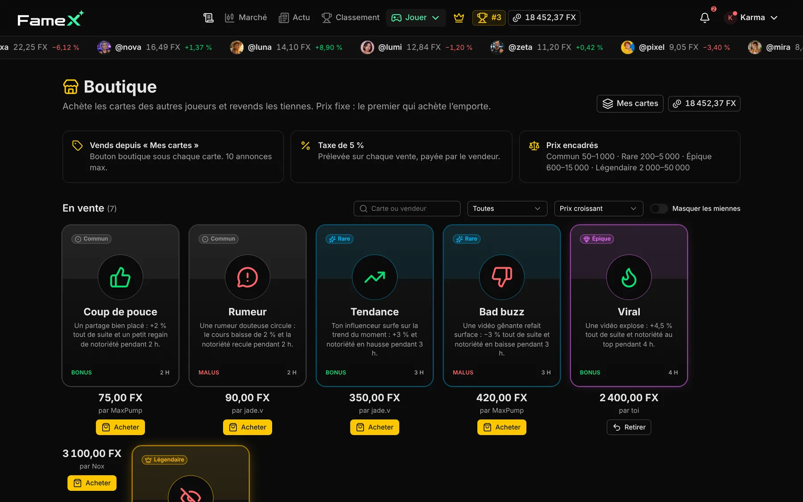Open the Actu section
The image size is (803, 502).
click(294, 18)
